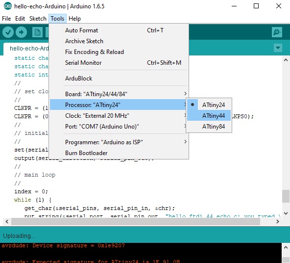Minimize the Arduino window
Screen dimensions: 290x263
tap(234, 6)
